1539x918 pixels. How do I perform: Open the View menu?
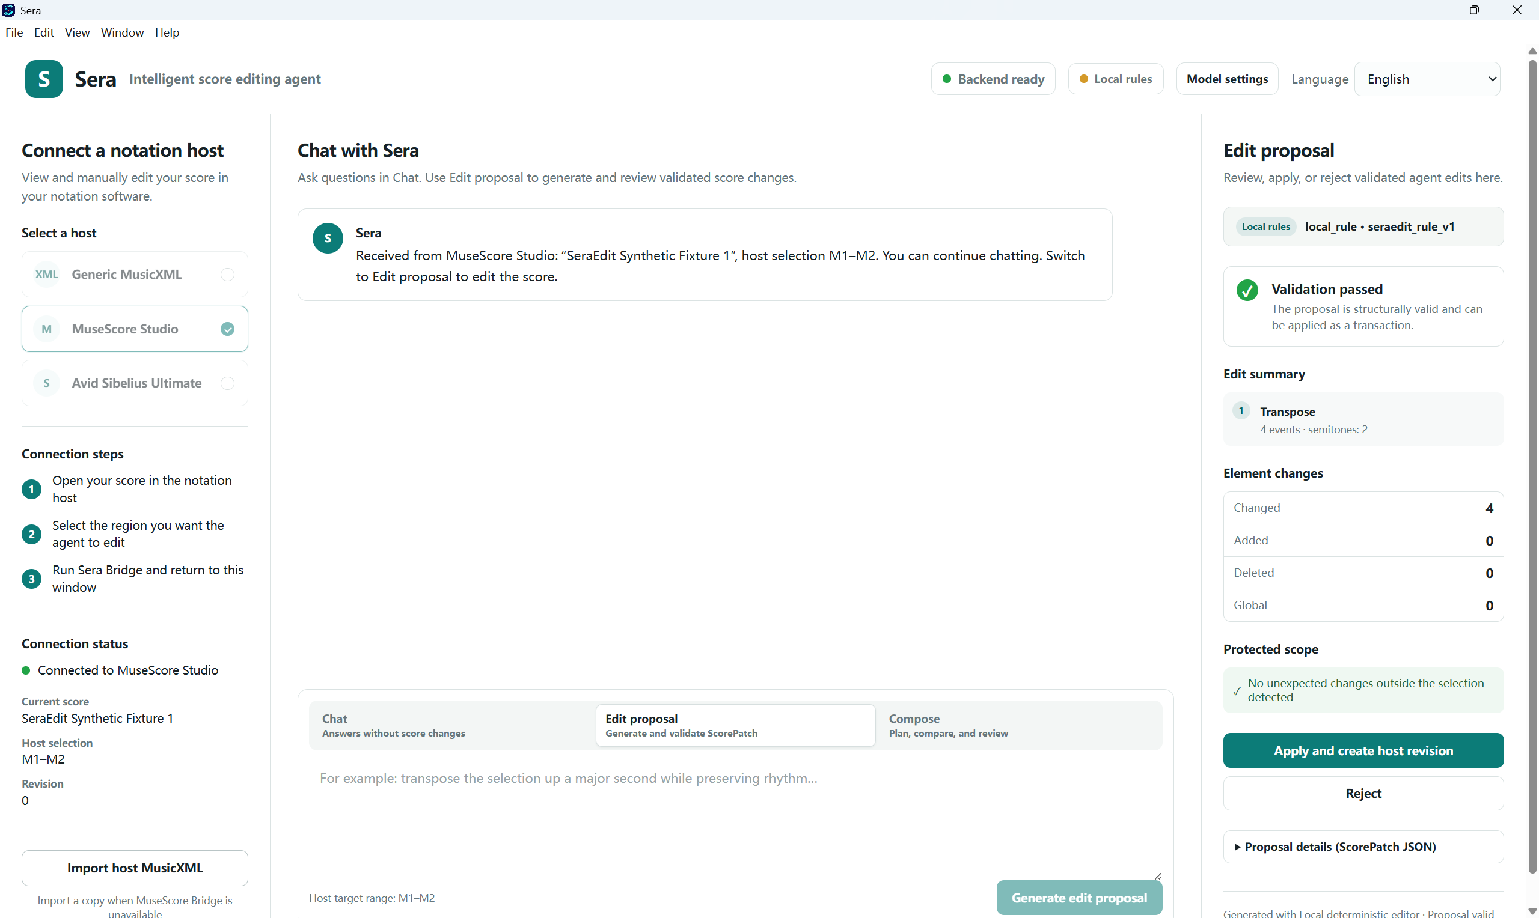tap(78, 32)
